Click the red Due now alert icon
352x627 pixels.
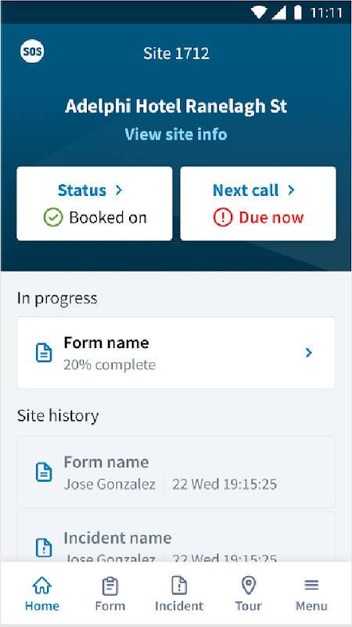223,218
